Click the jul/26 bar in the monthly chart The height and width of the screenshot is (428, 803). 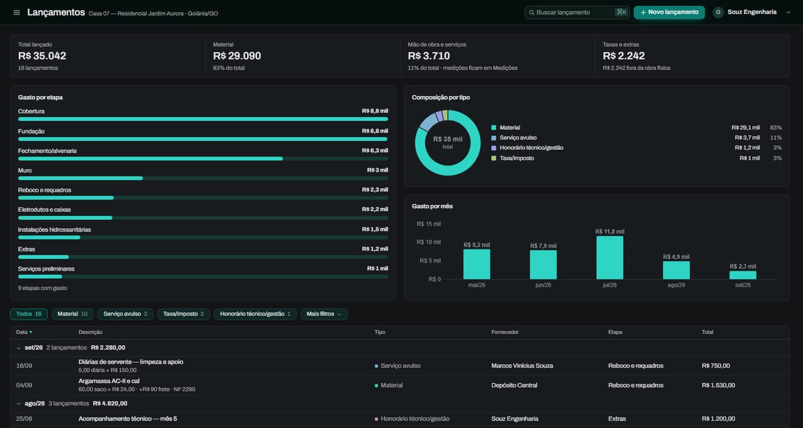[x=610, y=258]
